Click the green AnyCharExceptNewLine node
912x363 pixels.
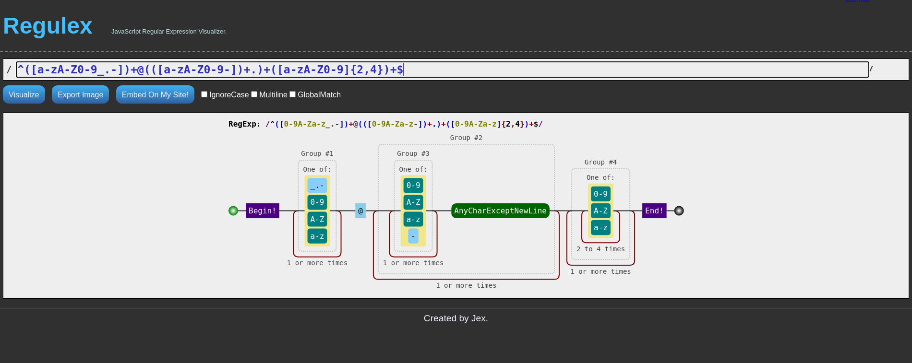(x=500, y=211)
